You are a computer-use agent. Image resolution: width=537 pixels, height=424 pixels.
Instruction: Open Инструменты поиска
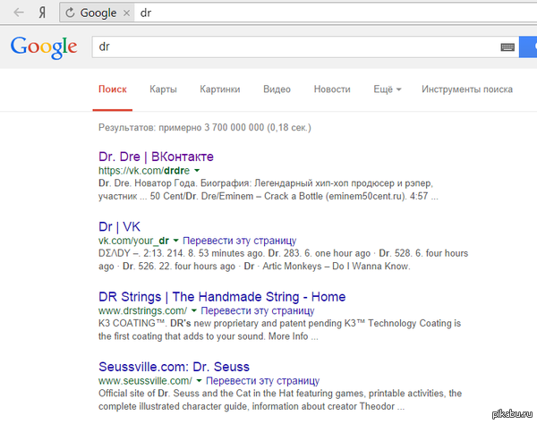[467, 89]
